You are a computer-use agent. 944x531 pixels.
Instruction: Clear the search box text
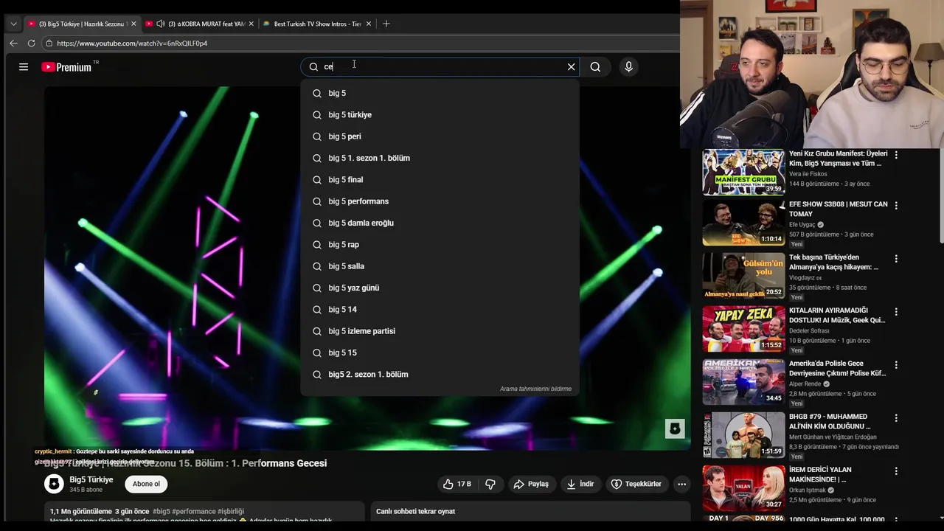[571, 66]
